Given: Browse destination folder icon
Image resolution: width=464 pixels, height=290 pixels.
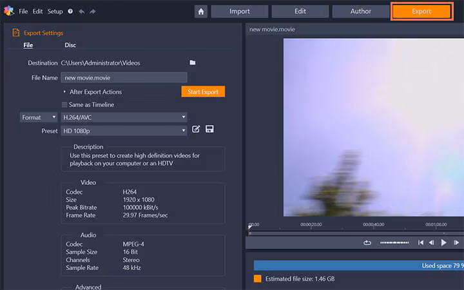Looking at the screenshot, I should point(193,63).
